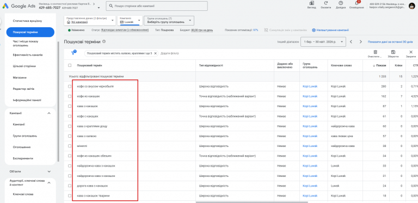Viewport: 418px width, 203px height.
Task: Click status Відповідає вимогам (з обмеженнями)
Action: click(125, 30)
